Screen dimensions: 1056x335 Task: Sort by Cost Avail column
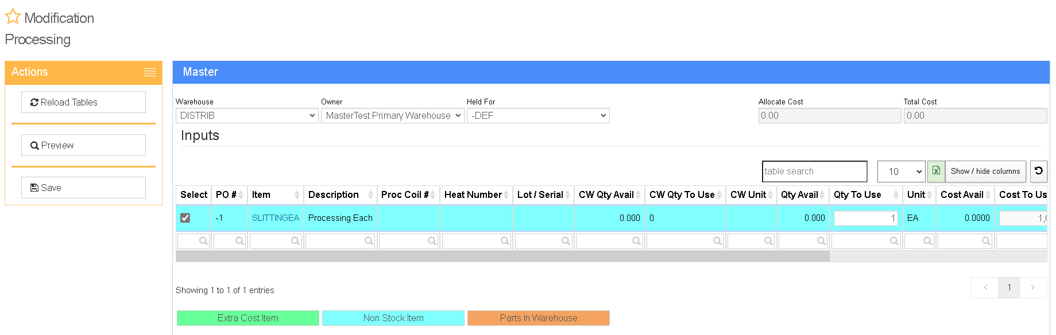click(x=965, y=194)
